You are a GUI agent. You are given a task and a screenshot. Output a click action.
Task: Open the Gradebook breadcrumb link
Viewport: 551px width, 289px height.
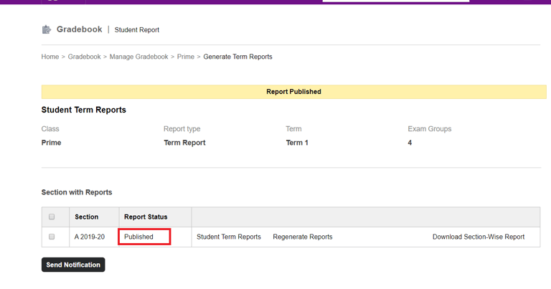(84, 57)
